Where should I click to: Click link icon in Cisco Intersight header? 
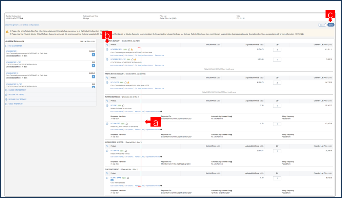(x=107, y=173)
